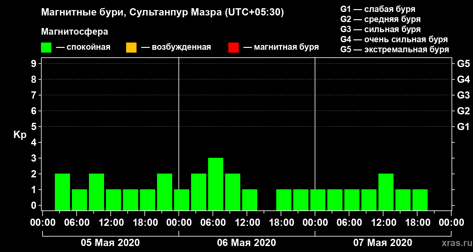This screenshot has height=252, width=473.
Task: Click the 'G3 — сильная буря' description
Action: (380, 29)
